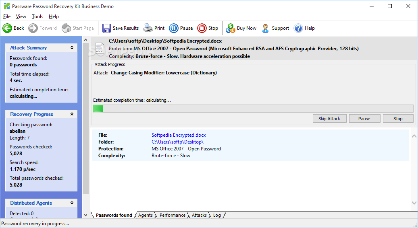Screen dimensions: 418x228
Task: Click the '1,170 p/sec' search speed value
Action: point(23,169)
